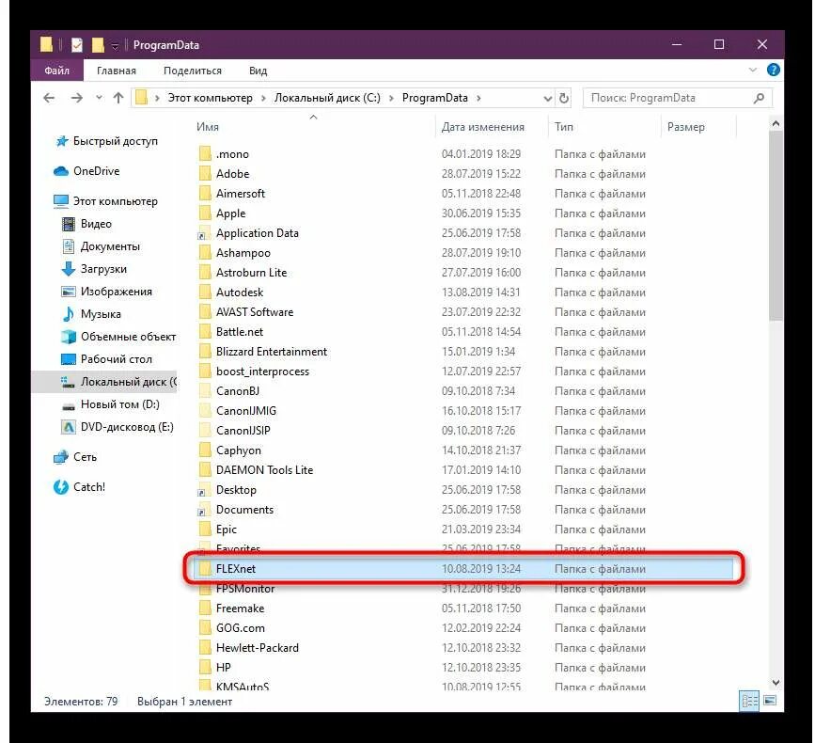Screen dimensions: 815x743
Task: Click the Desktop shortcut folder icon
Action: pyautogui.click(x=204, y=490)
